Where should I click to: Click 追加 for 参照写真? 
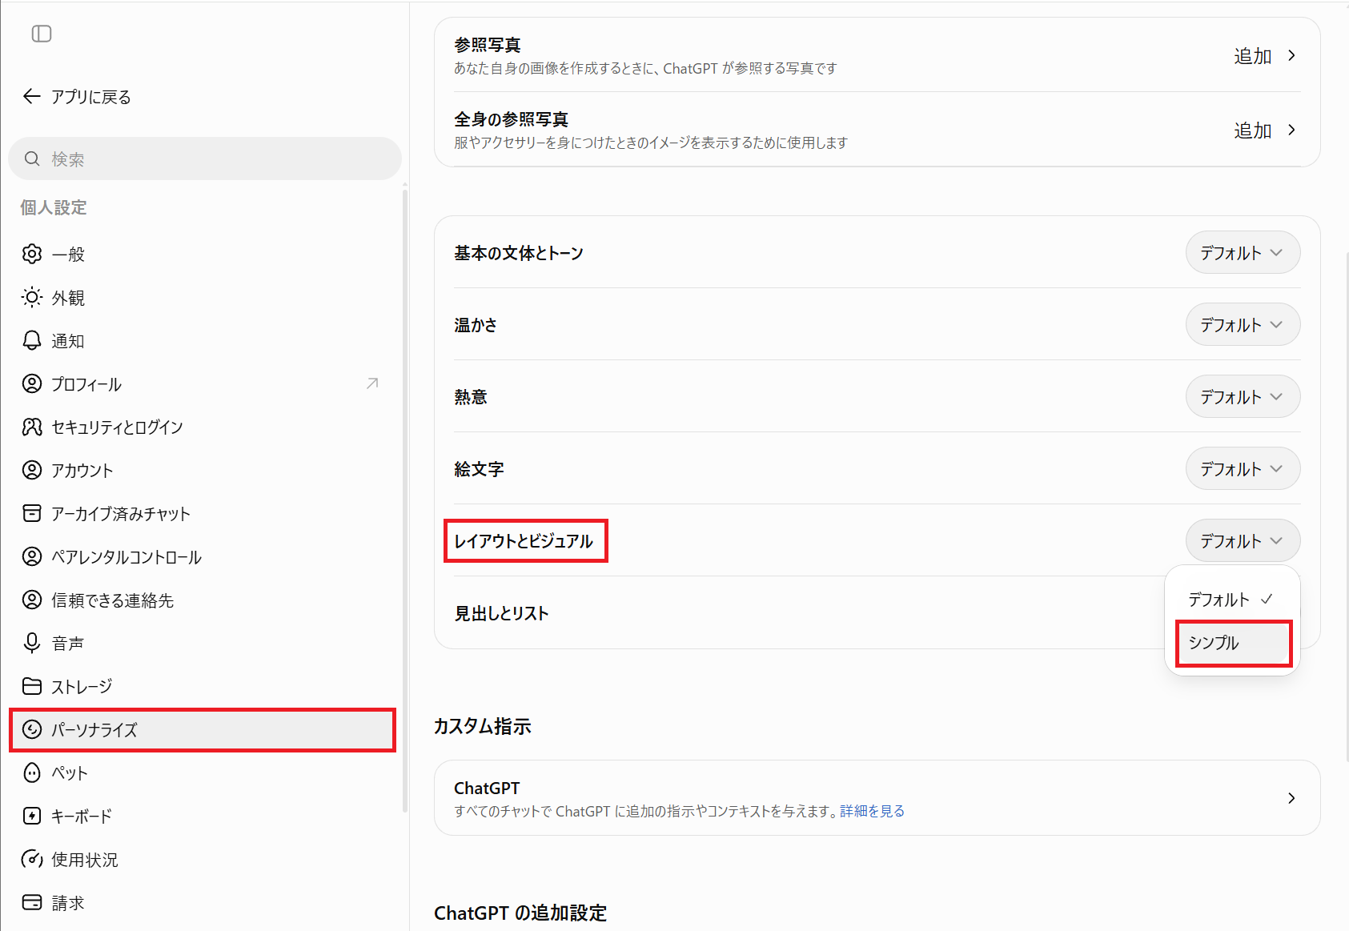(1252, 55)
